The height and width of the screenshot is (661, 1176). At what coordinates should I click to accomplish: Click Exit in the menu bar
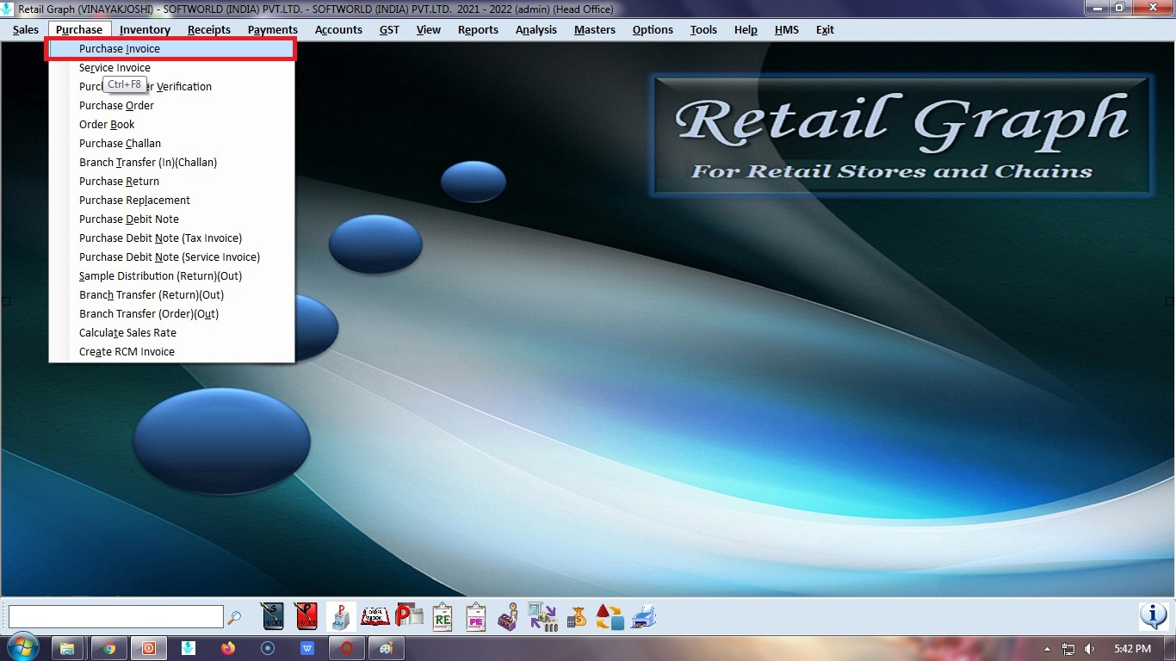click(825, 29)
